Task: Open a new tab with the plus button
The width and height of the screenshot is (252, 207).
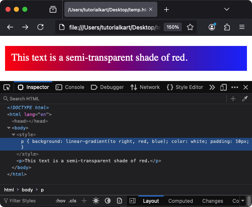Action: (x=166, y=10)
